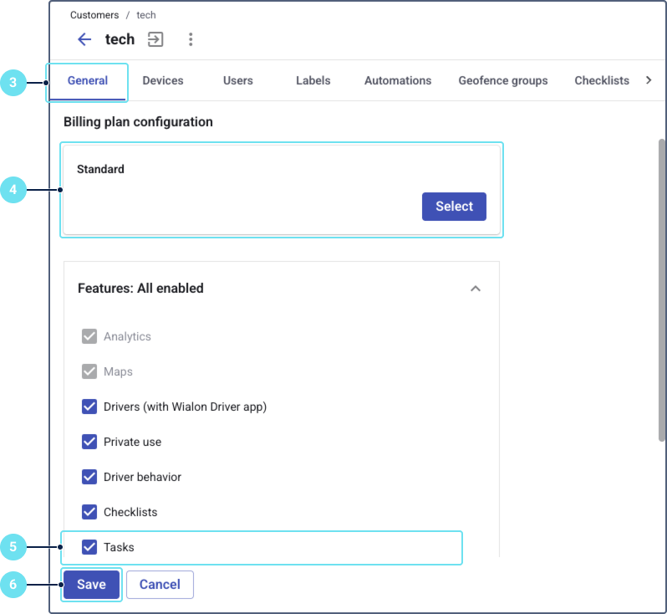Uncheck the Tasks feature checkbox

point(89,547)
